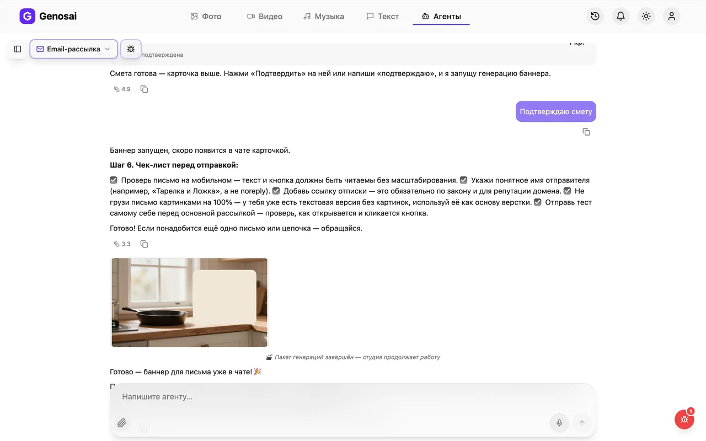The height and width of the screenshot is (441, 706).
Task: Click the speech bubble icon in Текст tab
Action: tap(370, 17)
